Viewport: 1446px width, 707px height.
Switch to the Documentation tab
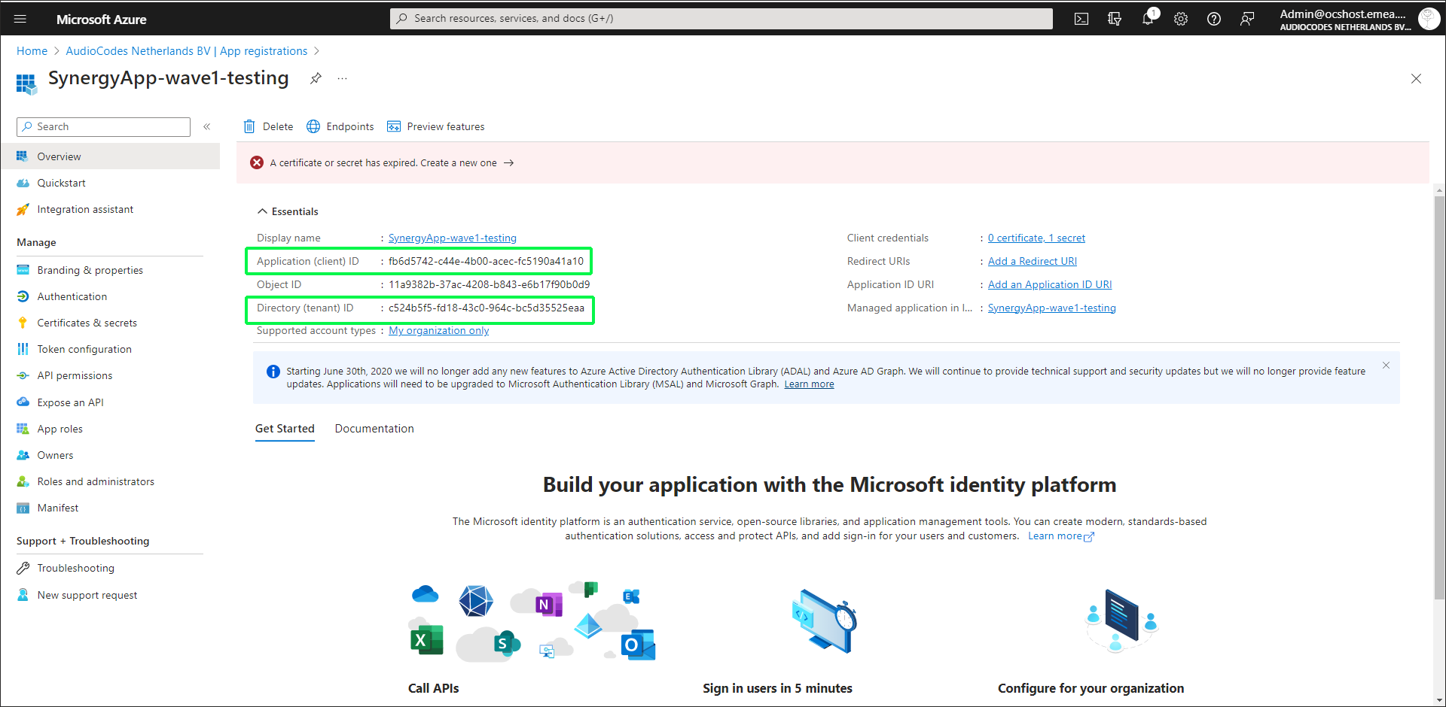[374, 429]
